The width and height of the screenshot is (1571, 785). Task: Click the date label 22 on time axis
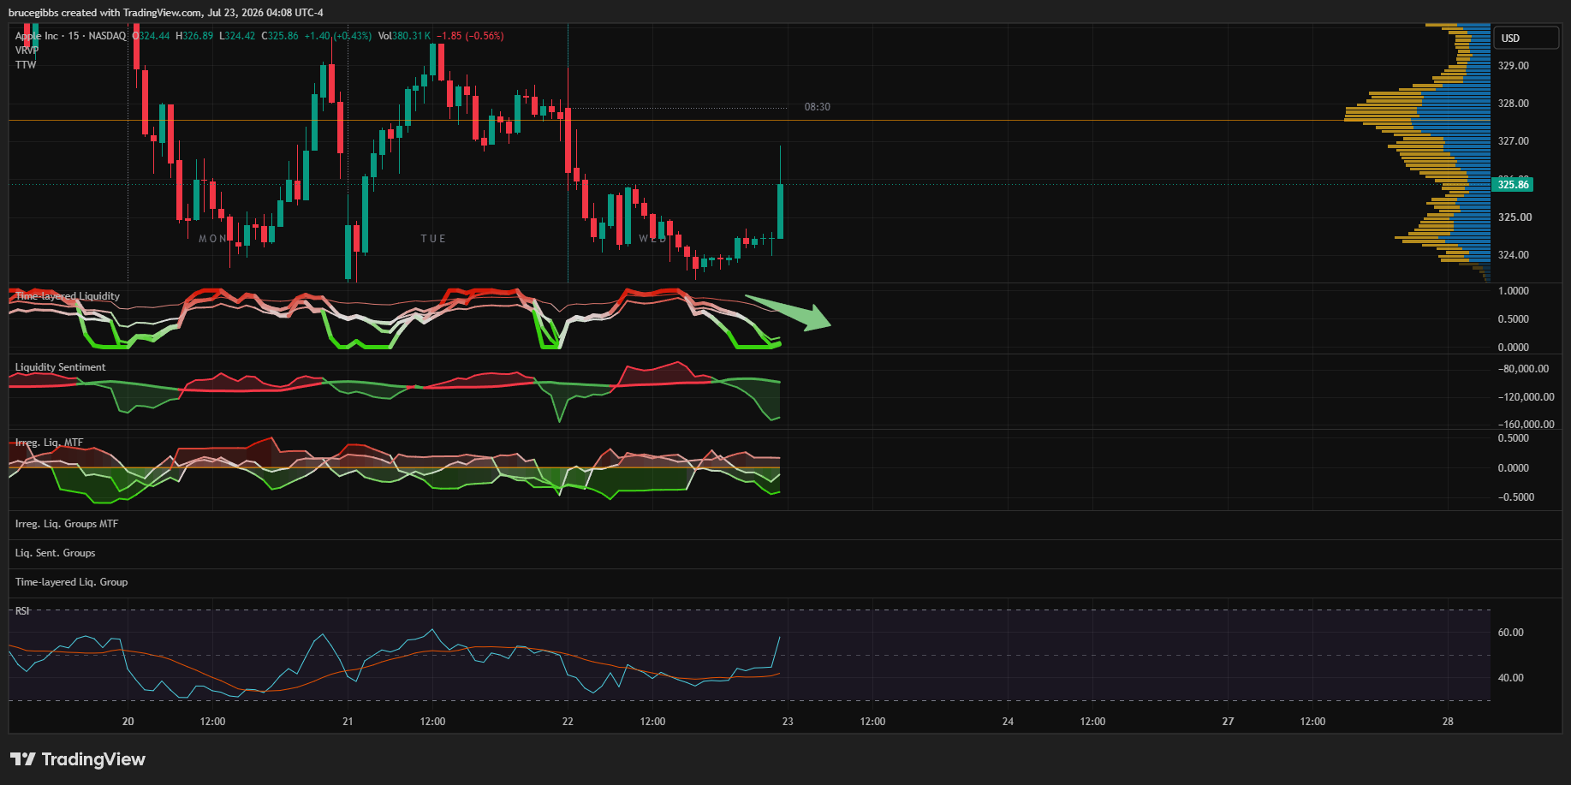(568, 722)
